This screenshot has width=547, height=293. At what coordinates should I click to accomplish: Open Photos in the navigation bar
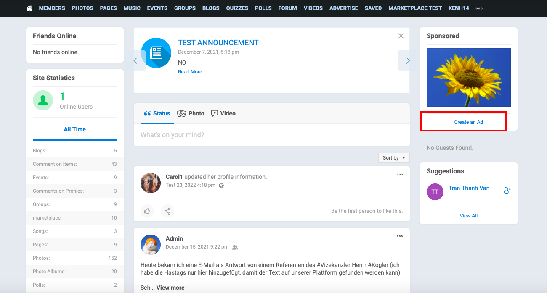pos(82,8)
